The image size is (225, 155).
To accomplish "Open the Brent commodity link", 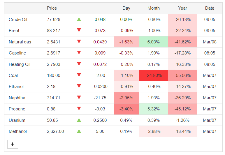I will pos(14,31).
